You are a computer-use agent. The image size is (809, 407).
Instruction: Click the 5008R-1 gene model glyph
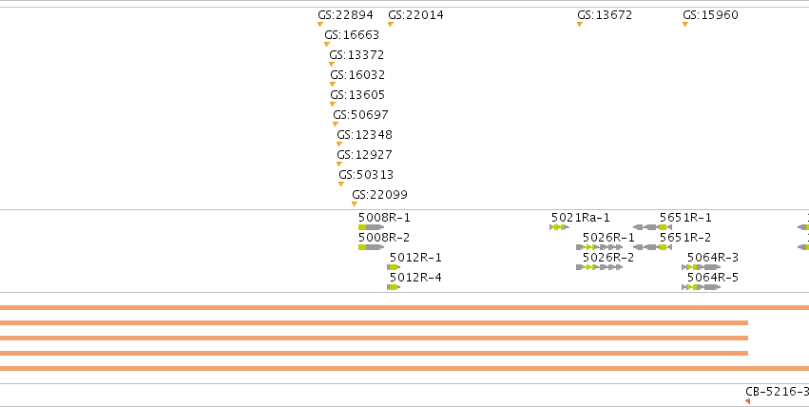click(372, 227)
